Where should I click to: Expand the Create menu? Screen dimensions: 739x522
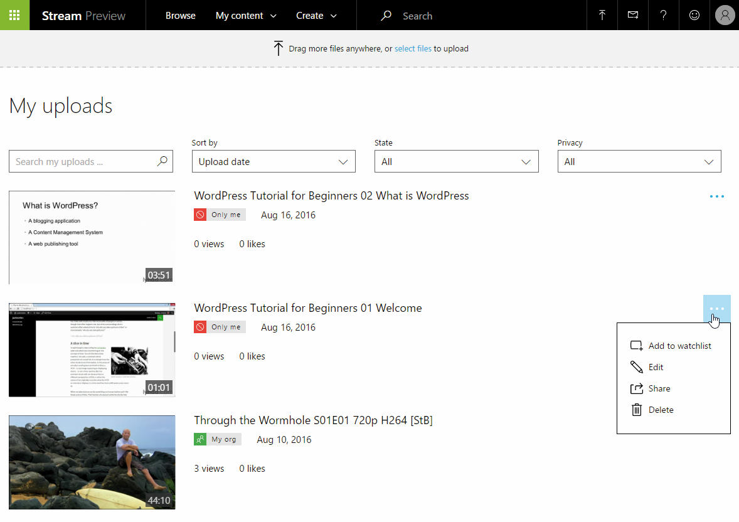click(x=316, y=16)
